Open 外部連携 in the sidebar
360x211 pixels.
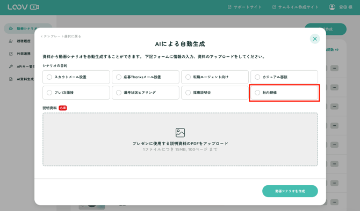point(20,54)
